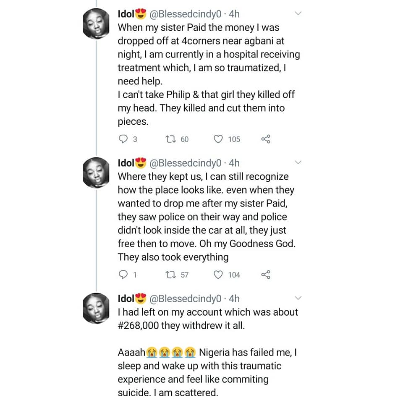Open @Blessedcindy0 handle on third tweet

[x=185, y=298]
